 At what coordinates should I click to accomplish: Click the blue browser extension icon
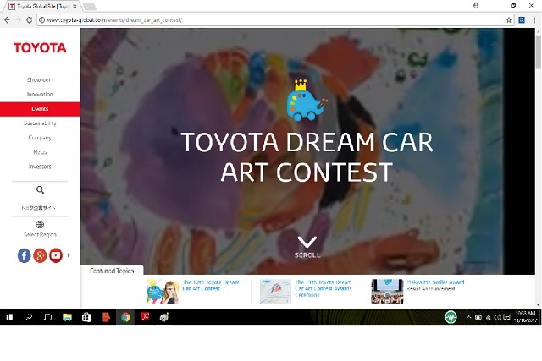522,20
